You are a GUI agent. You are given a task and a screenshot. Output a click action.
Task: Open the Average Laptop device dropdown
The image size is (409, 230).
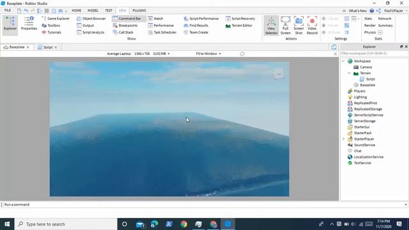coord(138,54)
